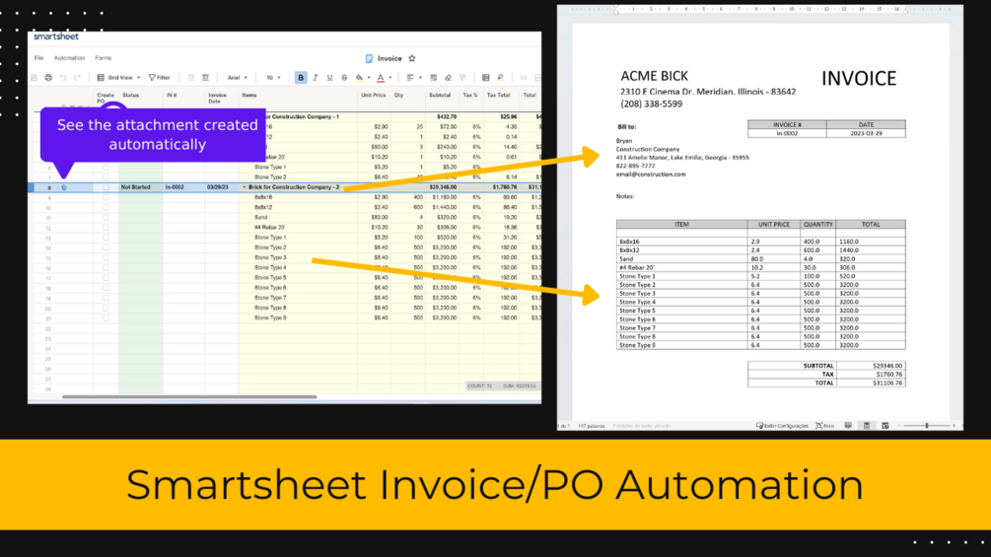Click the format painter icon
Image resolution: width=991 pixels, height=557 pixels.
coord(462,78)
